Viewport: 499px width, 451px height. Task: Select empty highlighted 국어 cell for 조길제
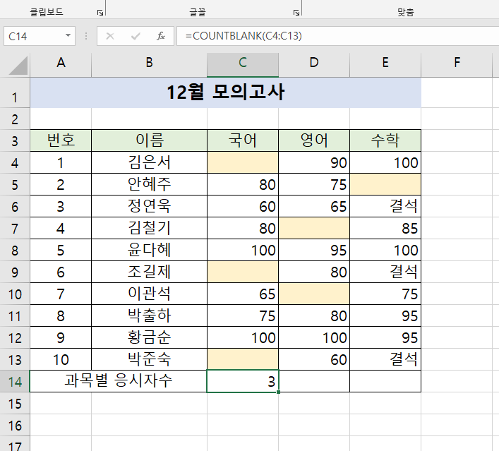[243, 272]
